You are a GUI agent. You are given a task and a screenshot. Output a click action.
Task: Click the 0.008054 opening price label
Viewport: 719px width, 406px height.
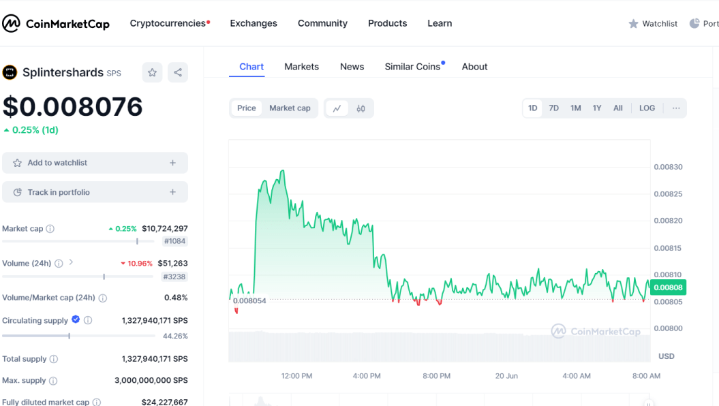pos(249,300)
